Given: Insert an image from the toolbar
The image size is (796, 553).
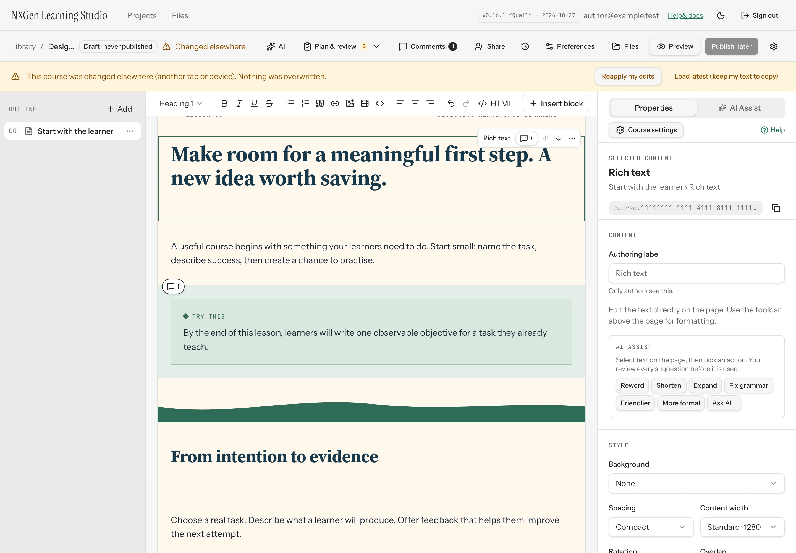Looking at the screenshot, I should tap(350, 104).
